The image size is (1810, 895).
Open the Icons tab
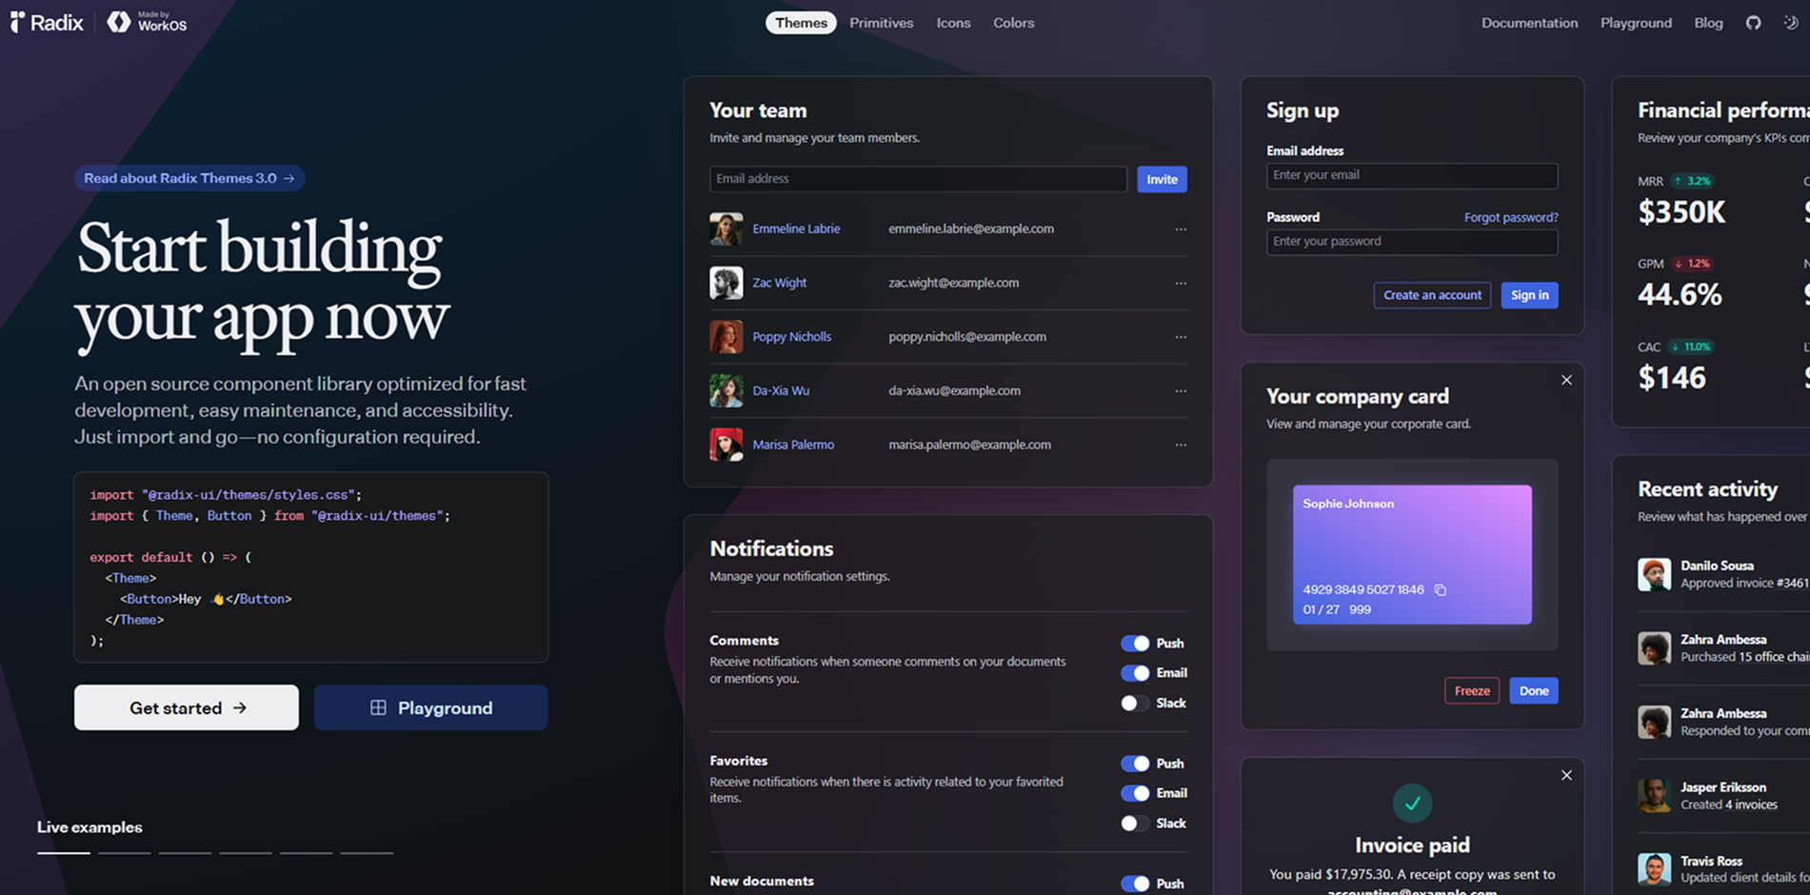953,23
